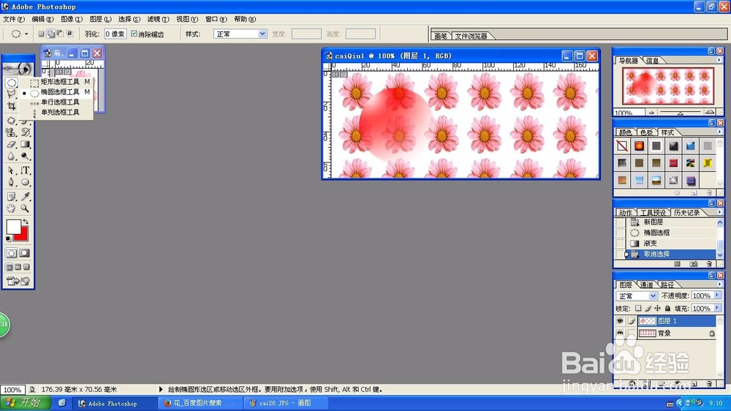Select the Type tool
The height and width of the screenshot is (411, 731).
pyautogui.click(x=25, y=170)
